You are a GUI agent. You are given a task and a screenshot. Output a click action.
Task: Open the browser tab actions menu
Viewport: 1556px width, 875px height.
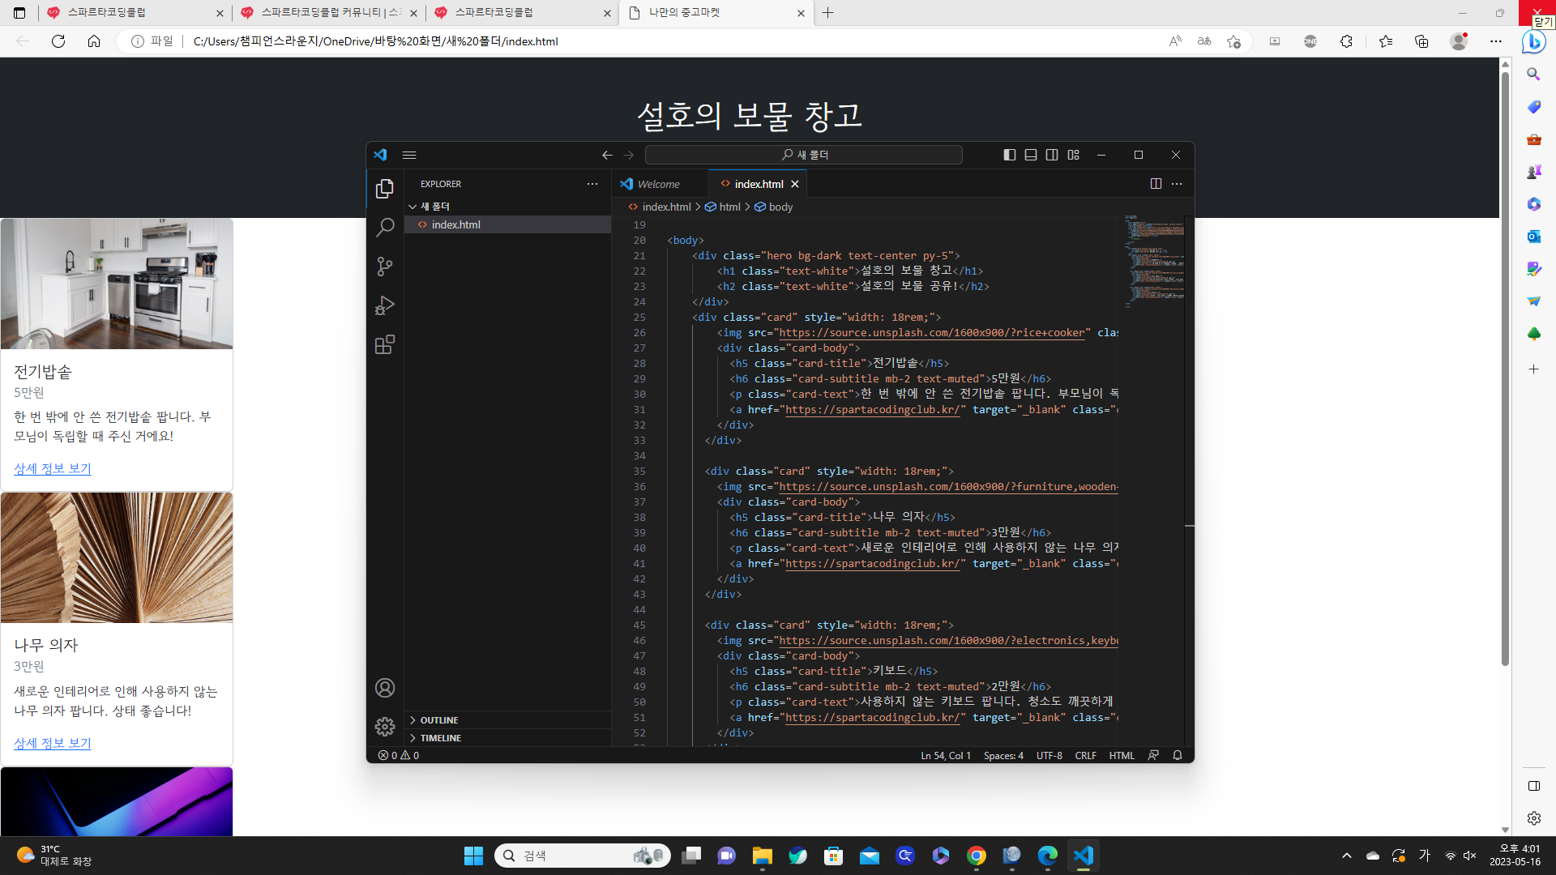coord(19,13)
